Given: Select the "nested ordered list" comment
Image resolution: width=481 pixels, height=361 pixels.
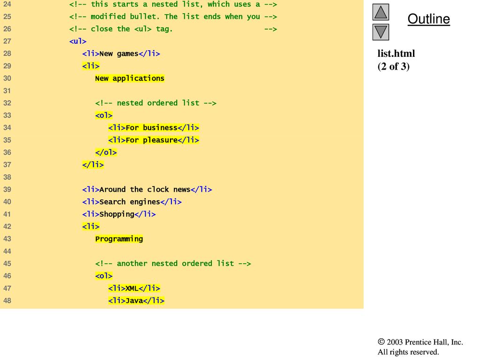Looking at the screenshot, I should (x=156, y=103).
